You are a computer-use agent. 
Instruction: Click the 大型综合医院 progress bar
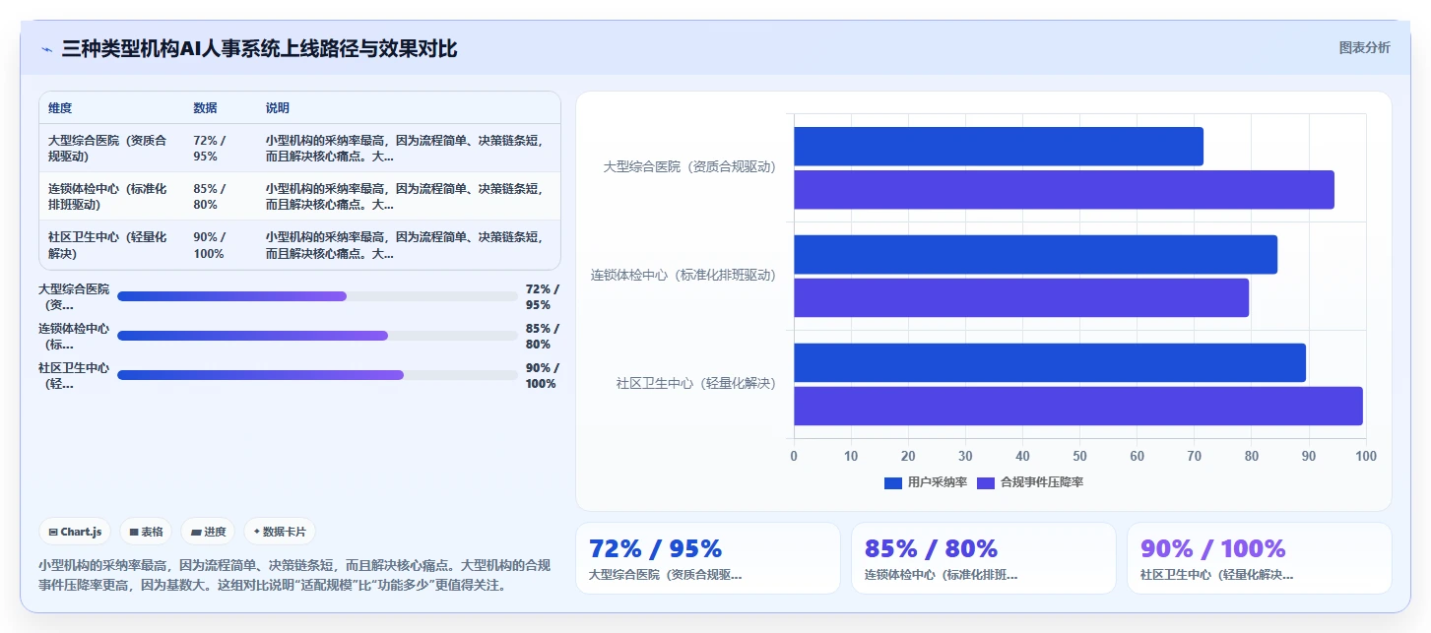tap(317, 296)
